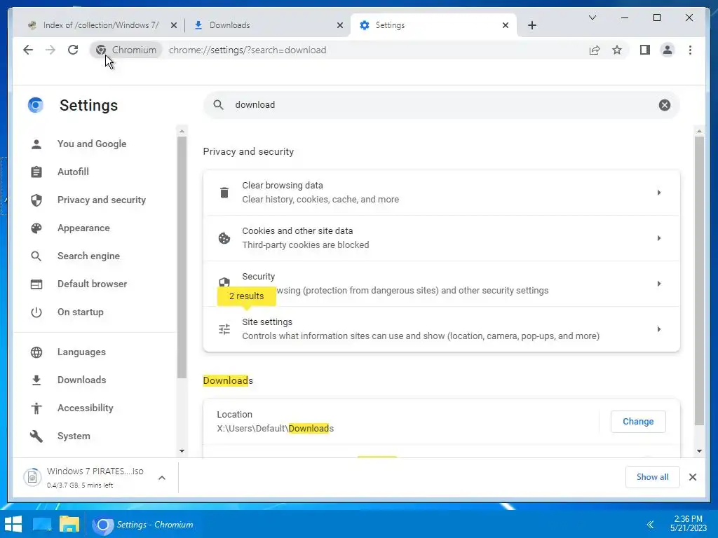Click the Chromium logo beside Settings title

pyautogui.click(x=35, y=105)
